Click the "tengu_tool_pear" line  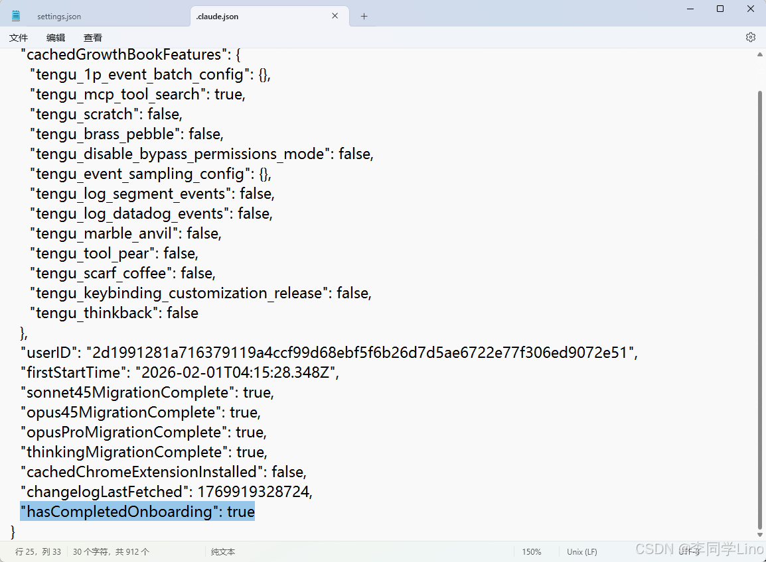(114, 254)
